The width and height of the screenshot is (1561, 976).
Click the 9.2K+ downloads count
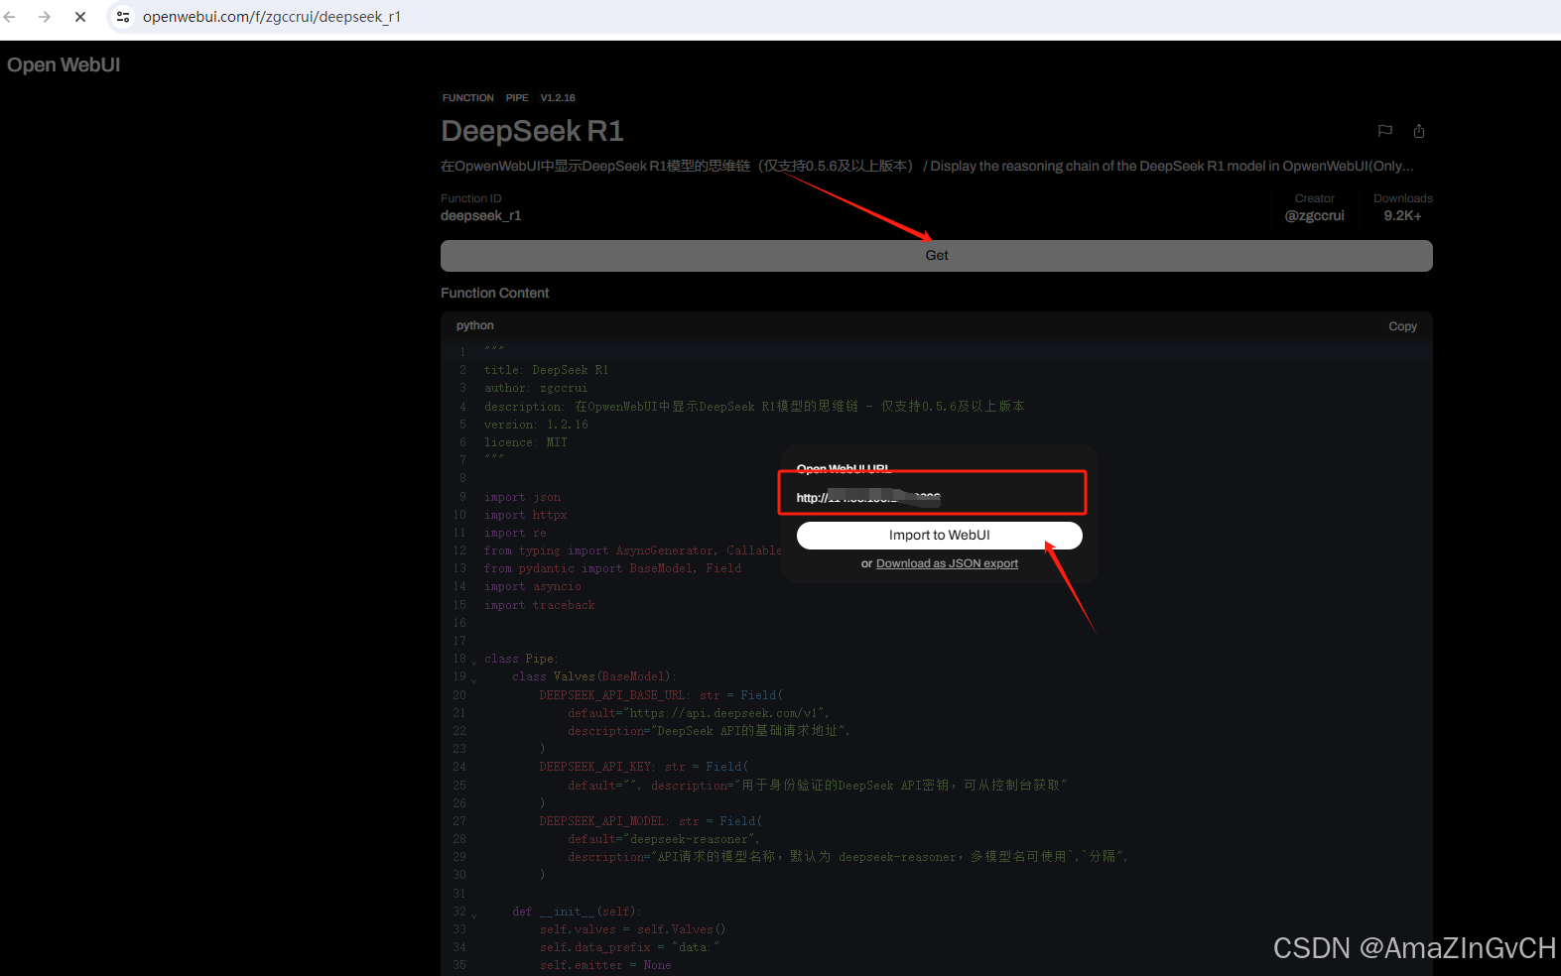[1402, 215]
